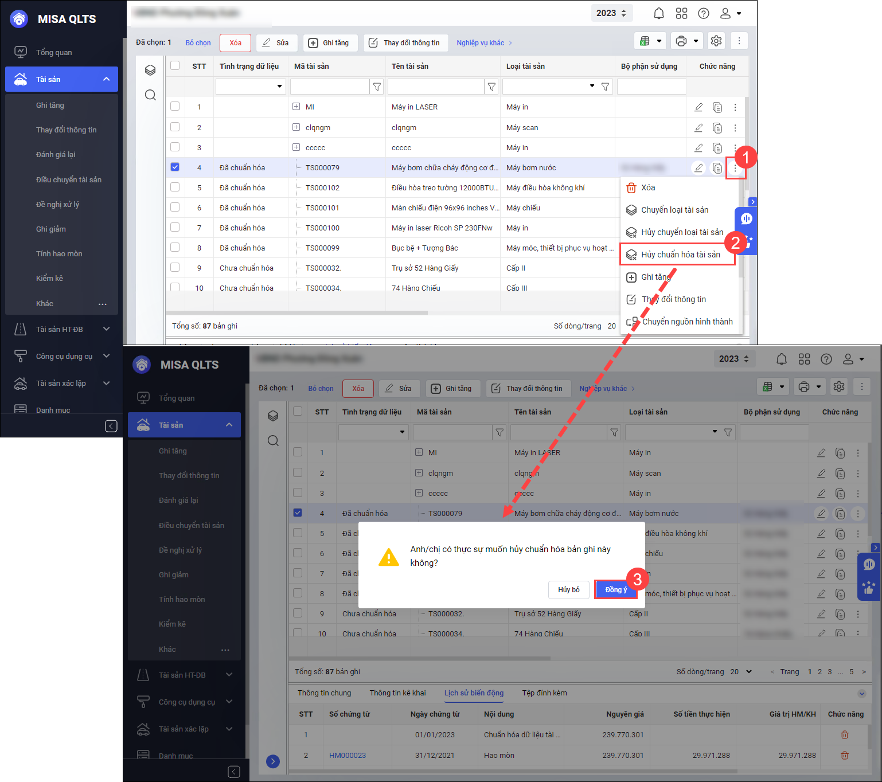Image resolution: width=882 pixels, height=782 pixels.
Task: Open the print dropdown arrow, upper window
Action: 696,41
